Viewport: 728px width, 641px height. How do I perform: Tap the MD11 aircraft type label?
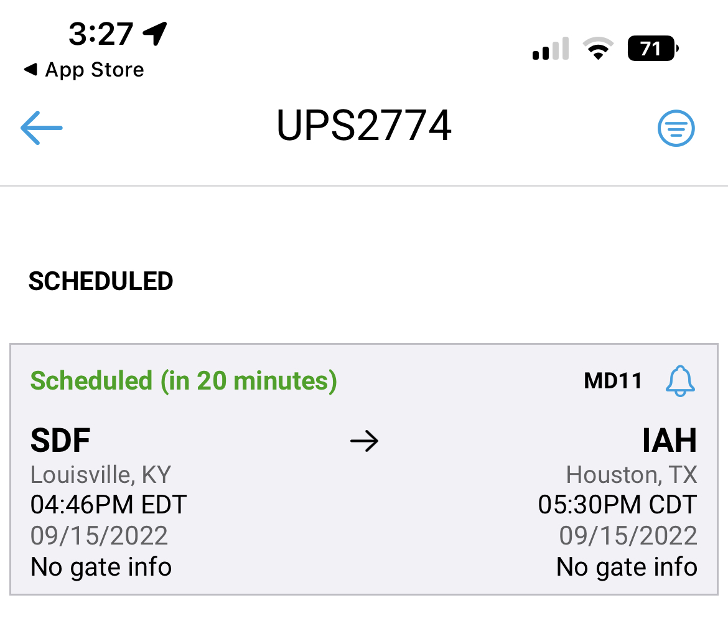[612, 381]
